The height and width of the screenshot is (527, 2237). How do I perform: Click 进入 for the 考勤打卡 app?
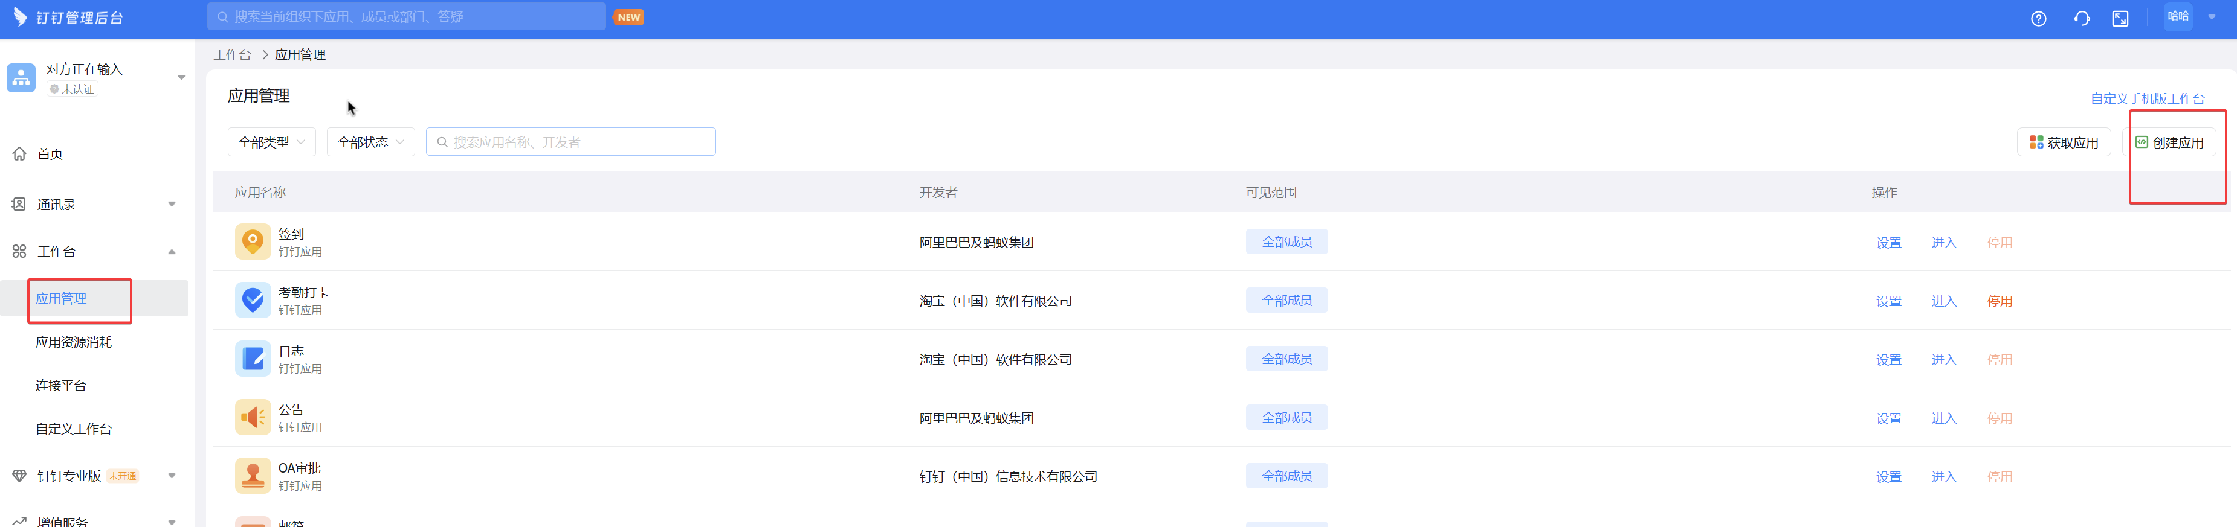coord(1943,301)
